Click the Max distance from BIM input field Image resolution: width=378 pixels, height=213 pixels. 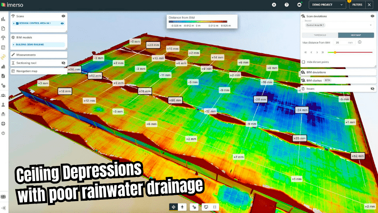(x=344, y=42)
